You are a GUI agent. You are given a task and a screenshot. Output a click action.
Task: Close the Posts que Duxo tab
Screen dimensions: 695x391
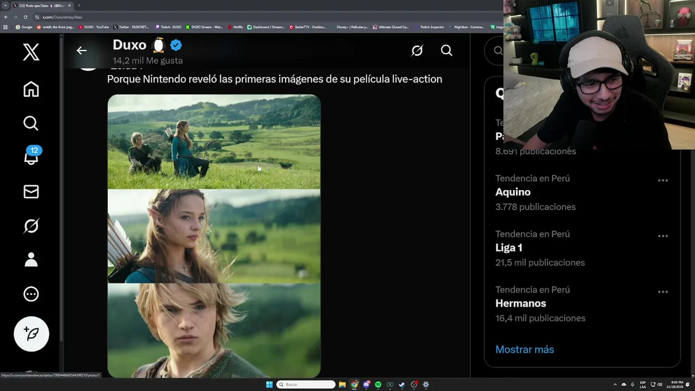pyautogui.click(x=69, y=5)
